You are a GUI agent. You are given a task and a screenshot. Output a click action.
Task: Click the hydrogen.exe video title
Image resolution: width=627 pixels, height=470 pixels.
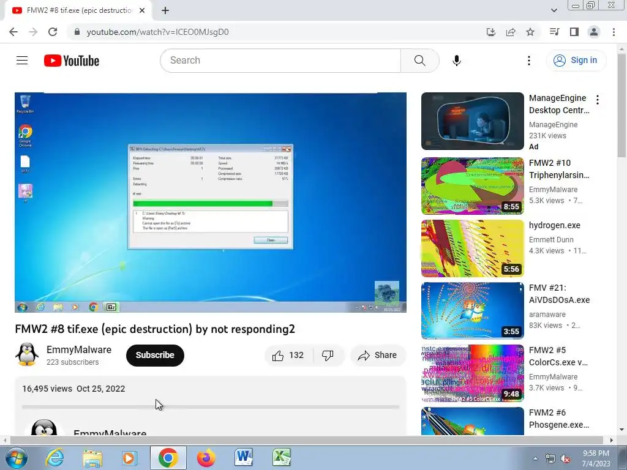(x=555, y=225)
